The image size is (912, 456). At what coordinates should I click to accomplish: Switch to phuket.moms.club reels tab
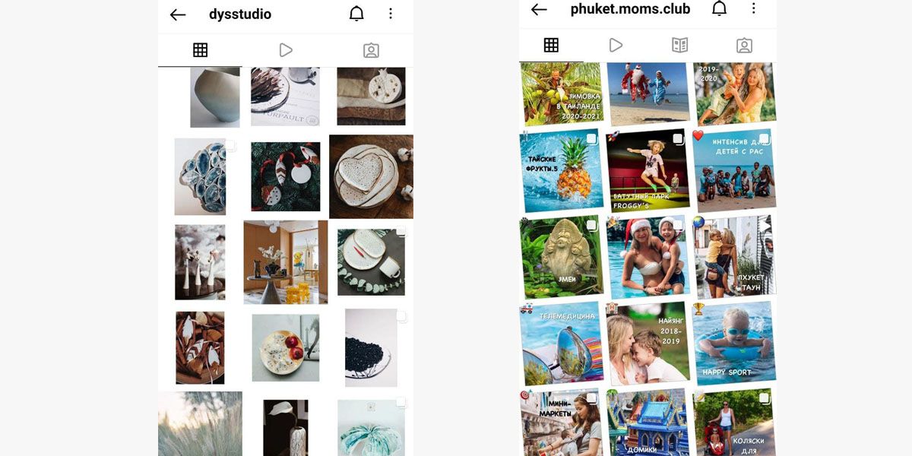616,46
